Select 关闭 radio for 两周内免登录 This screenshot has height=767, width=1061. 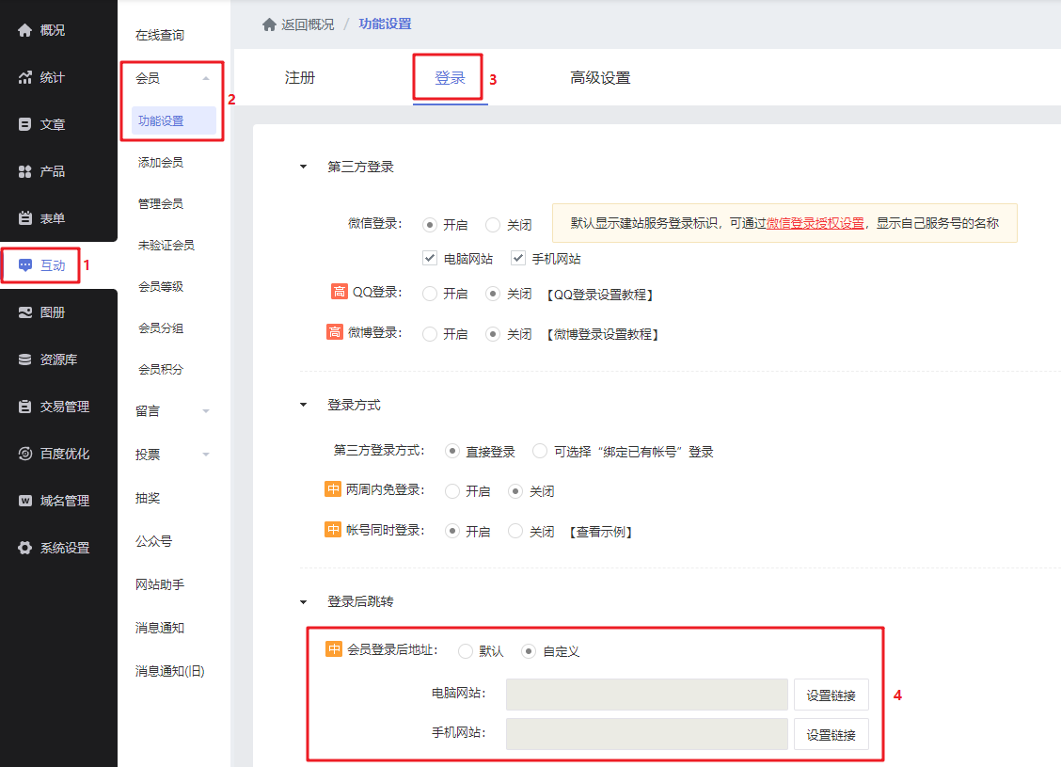[515, 491]
